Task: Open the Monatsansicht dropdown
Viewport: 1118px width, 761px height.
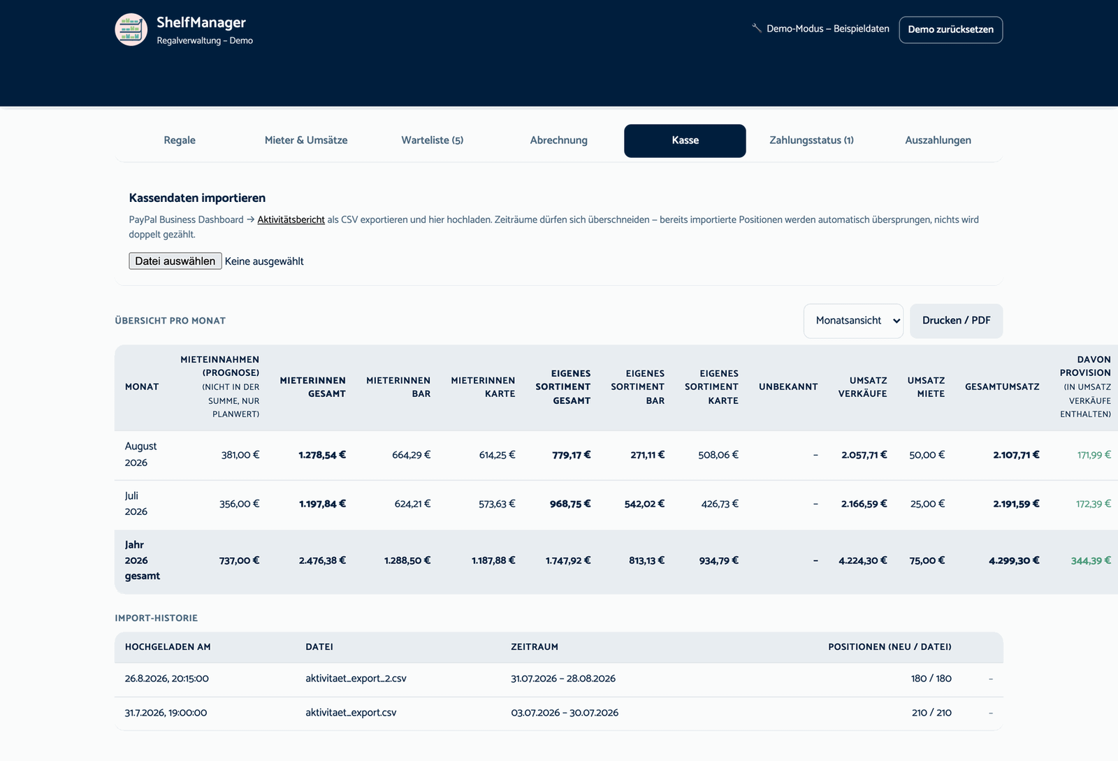Action: pos(853,321)
